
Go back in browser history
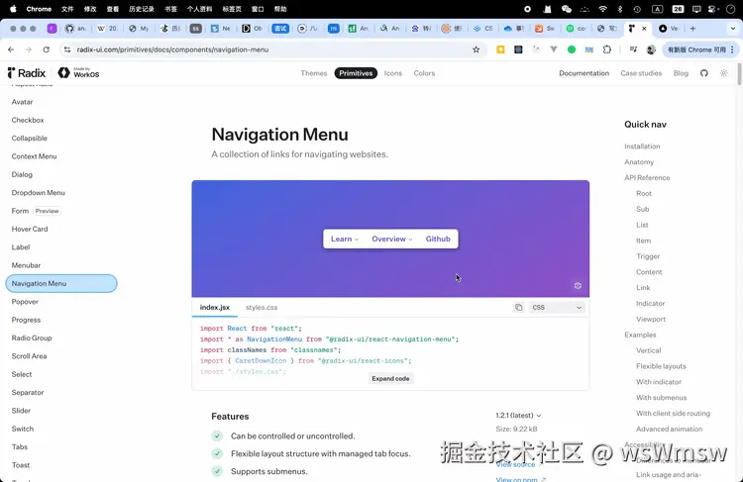[x=11, y=49]
